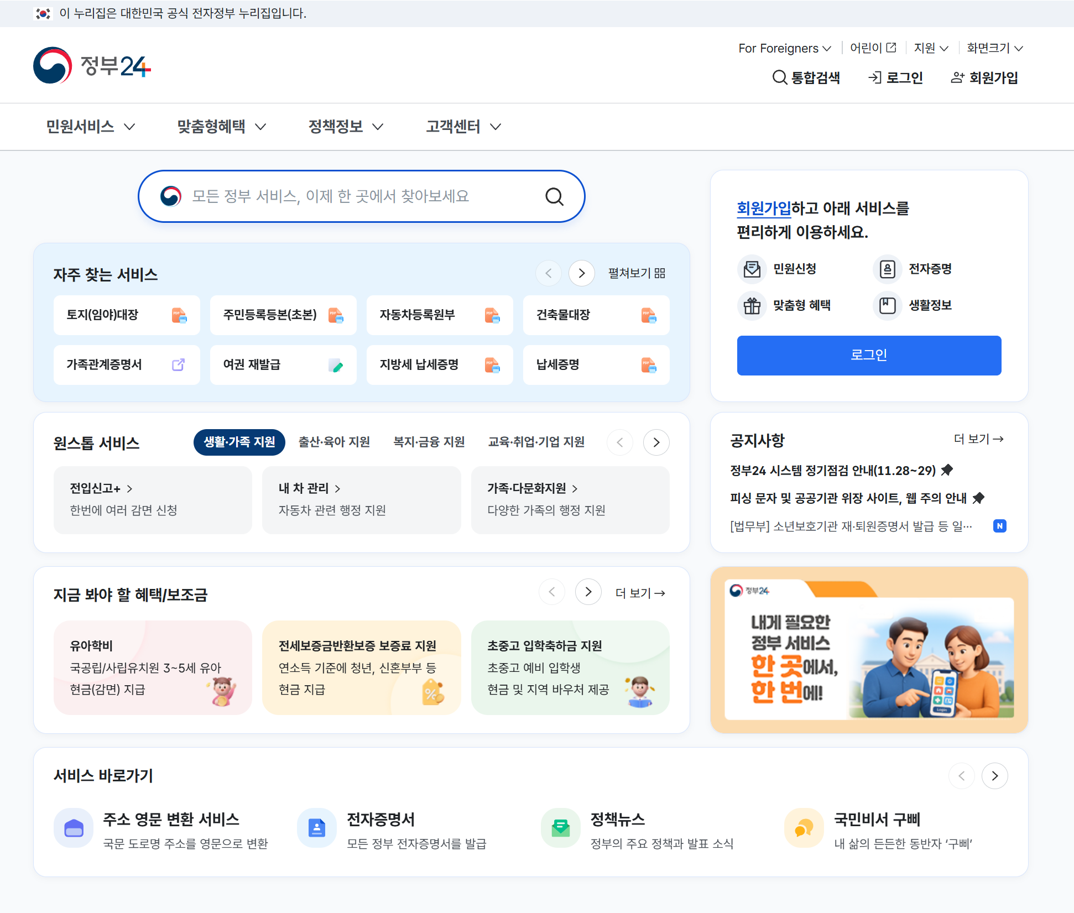Viewport: 1074px width, 913px height.
Task: Click the 주소 영문 변환 서비스 icon
Action: click(x=74, y=828)
